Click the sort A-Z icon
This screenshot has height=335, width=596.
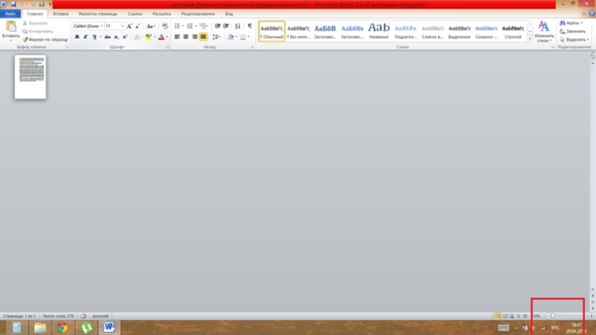[x=237, y=26]
